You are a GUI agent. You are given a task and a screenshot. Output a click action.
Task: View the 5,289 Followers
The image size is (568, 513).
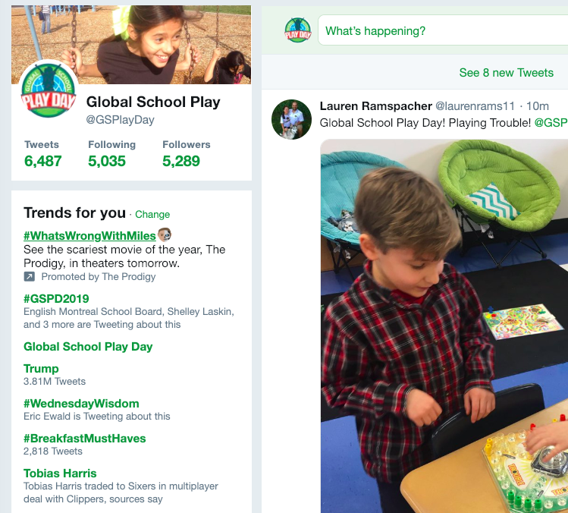pos(187,155)
